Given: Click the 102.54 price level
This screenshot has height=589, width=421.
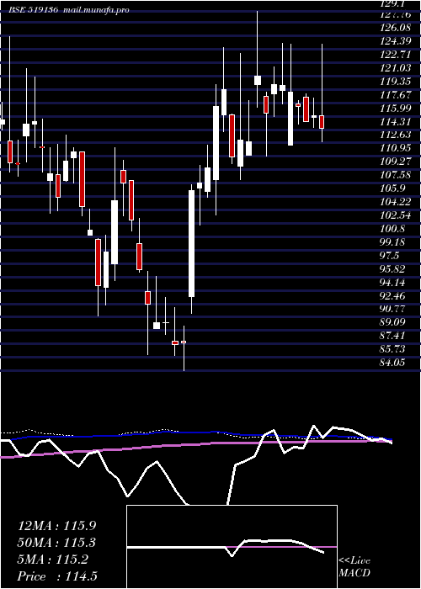Looking at the screenshot, I should pos(397,215).
